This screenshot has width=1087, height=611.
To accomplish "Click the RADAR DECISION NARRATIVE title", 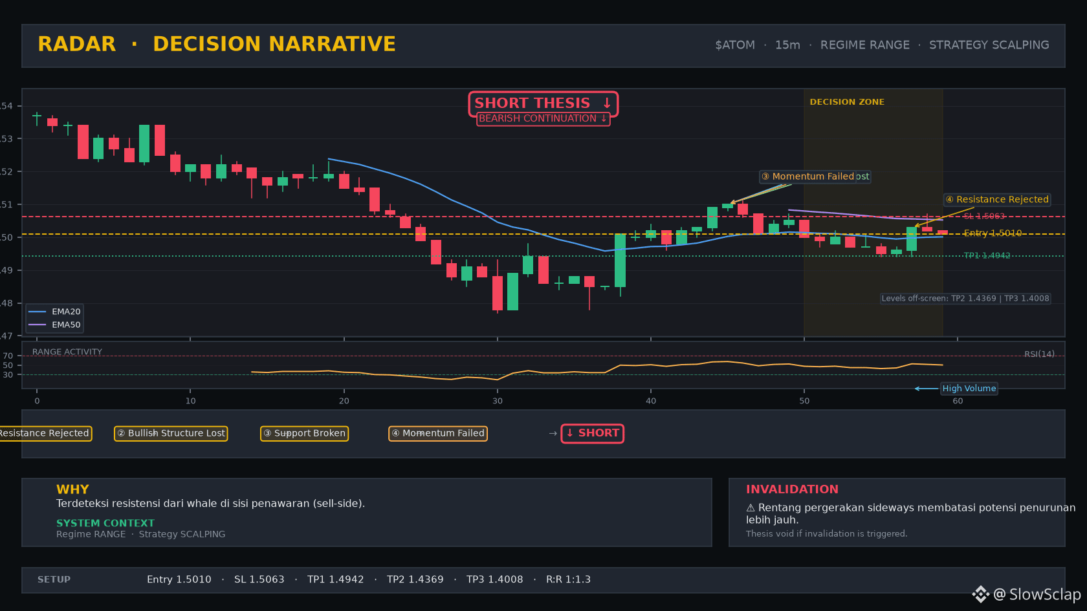I will [x=217, y=44].
